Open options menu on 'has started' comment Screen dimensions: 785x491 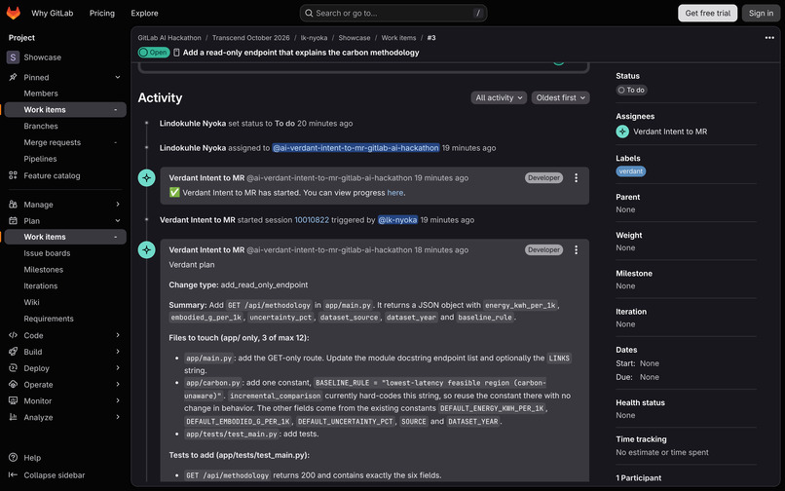point(577,178)
